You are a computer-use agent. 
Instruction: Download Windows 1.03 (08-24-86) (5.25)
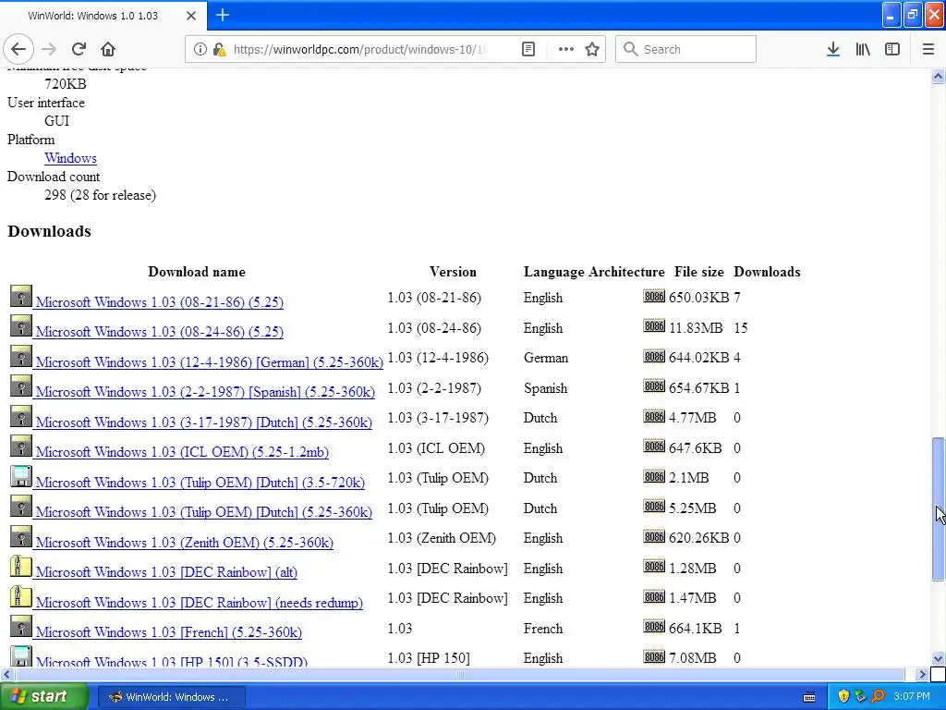(x=159, y=332)
